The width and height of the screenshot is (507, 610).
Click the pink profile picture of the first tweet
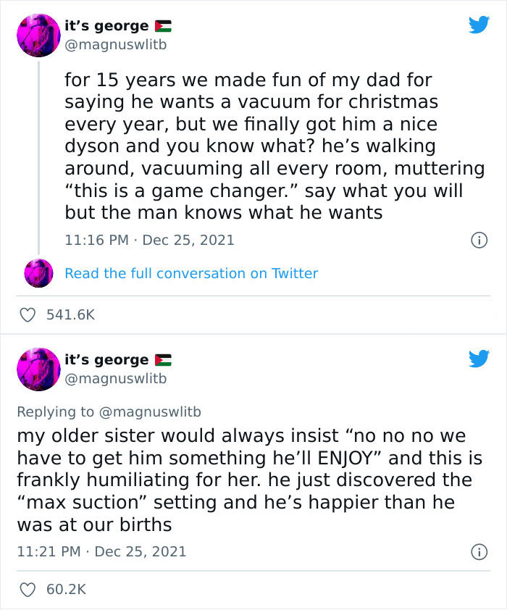pos(38,34)
